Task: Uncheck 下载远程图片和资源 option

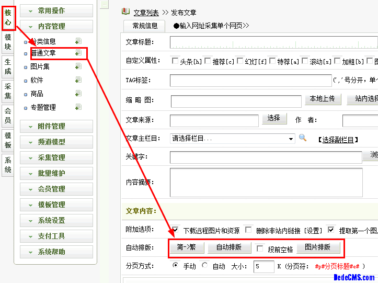Action: 175,230
